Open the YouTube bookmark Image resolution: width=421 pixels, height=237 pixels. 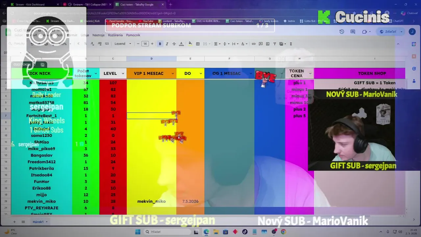[145, 21]
